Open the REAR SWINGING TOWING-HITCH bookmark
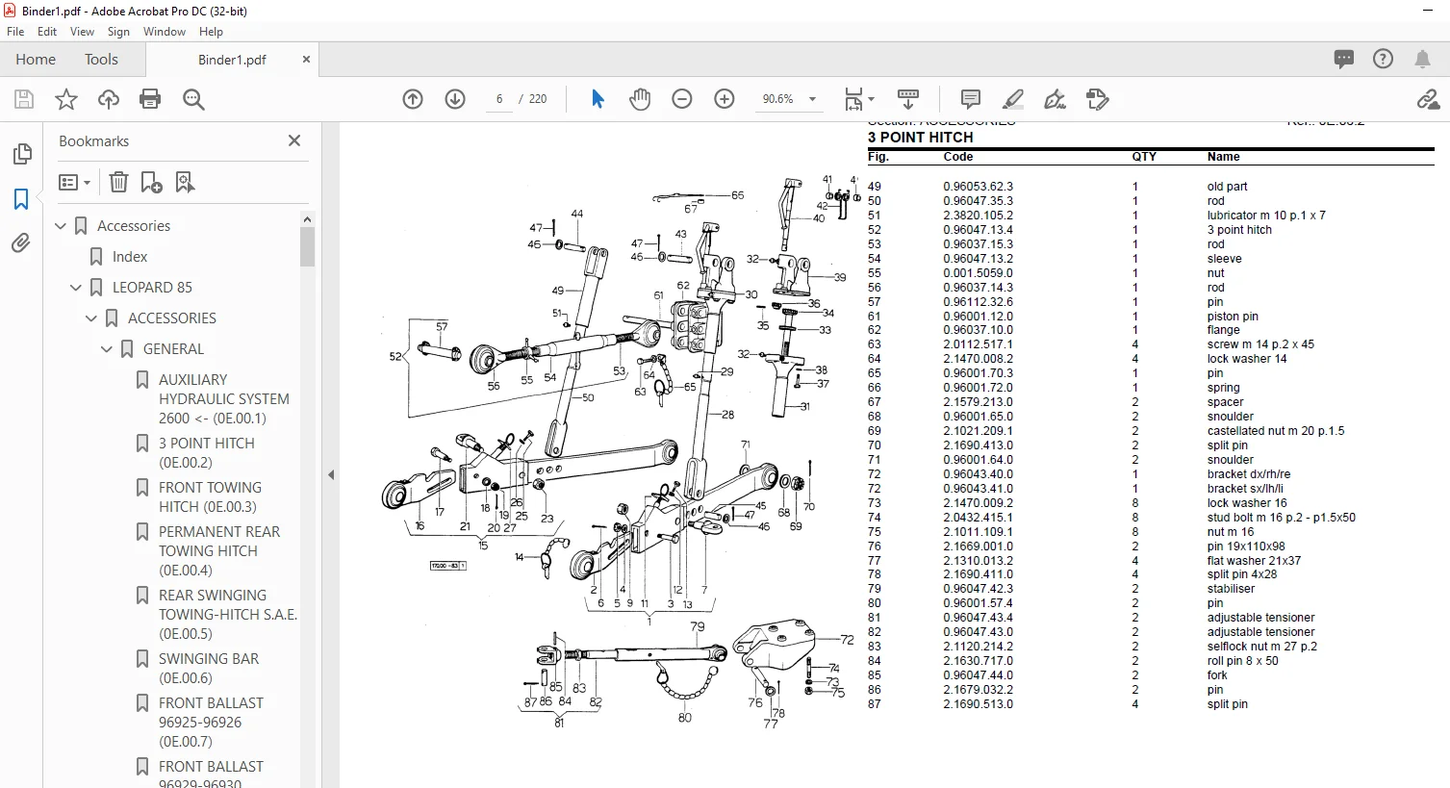The width and height of the screenshot is (1450, 788). tap(228, 615)
